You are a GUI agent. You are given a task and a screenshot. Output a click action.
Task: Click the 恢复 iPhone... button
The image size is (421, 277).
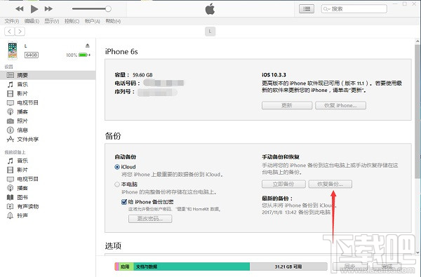340,105
